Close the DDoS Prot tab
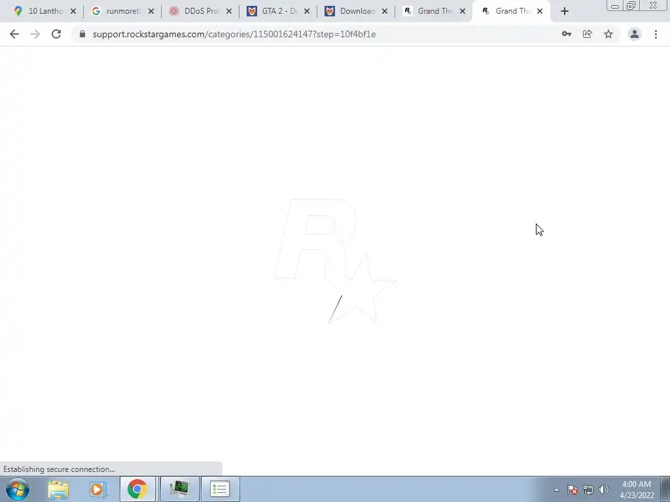The image size is (670, 502). [x=228, y=11]
